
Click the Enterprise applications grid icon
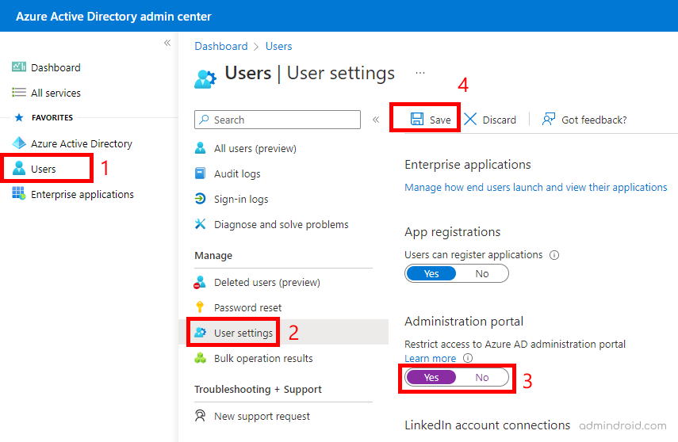(x=18, y=193)
